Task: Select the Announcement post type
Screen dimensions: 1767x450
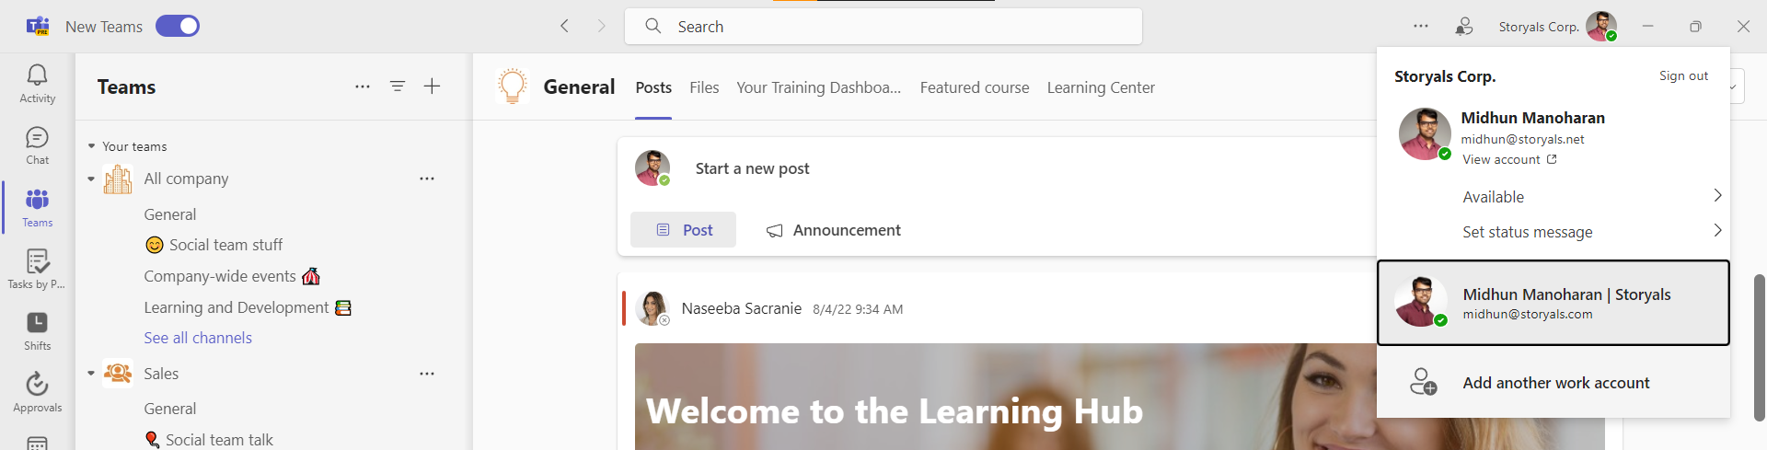Action: click(834, 230)
